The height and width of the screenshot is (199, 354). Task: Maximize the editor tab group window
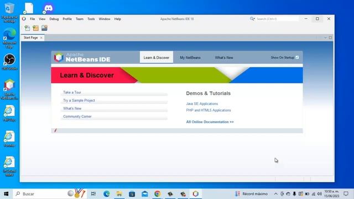click(330, 38)
